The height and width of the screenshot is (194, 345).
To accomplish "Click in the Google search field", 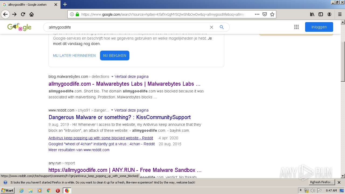I will [x=127, y=27].
